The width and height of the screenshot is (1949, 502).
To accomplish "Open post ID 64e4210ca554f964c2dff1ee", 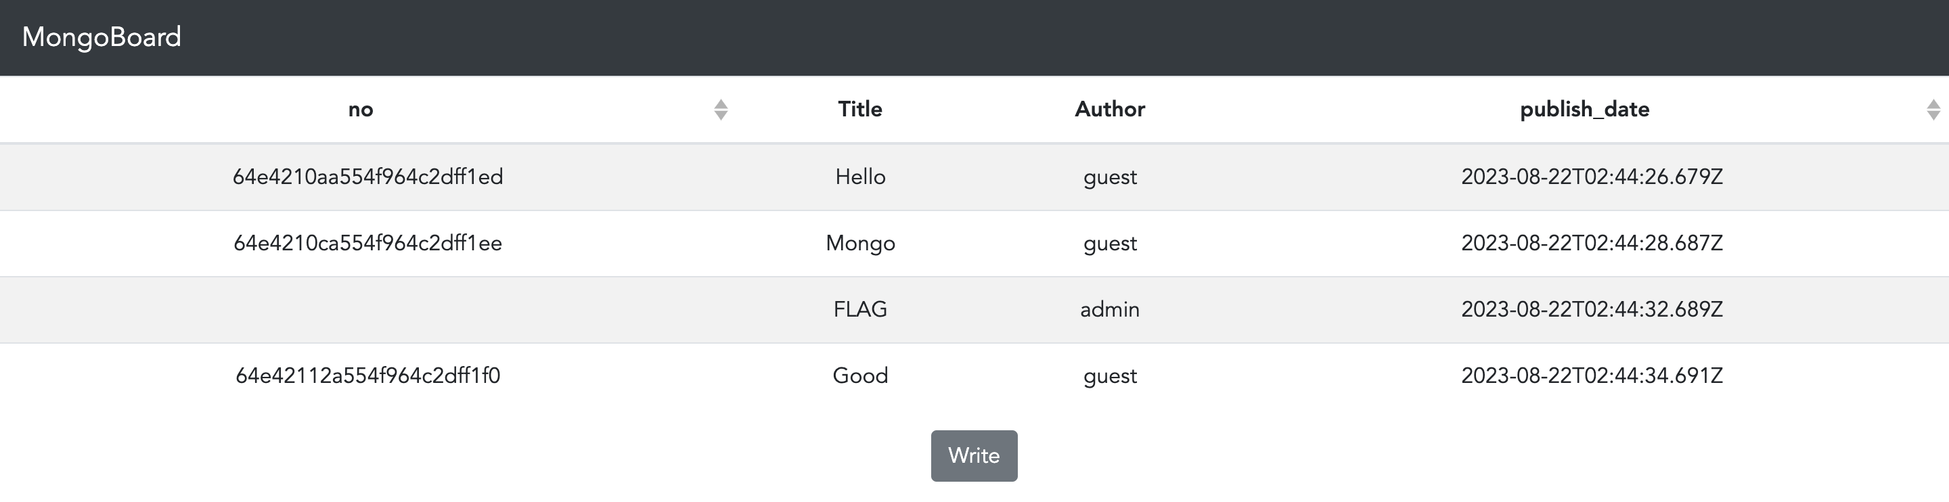I will (x=367, y=244).
